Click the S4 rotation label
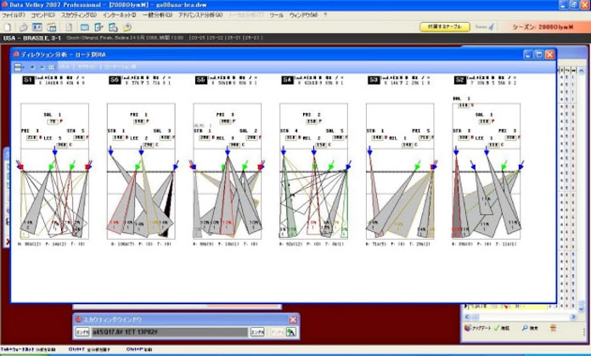This screenshot has height=356, width=591. click(x=287, y=80)
